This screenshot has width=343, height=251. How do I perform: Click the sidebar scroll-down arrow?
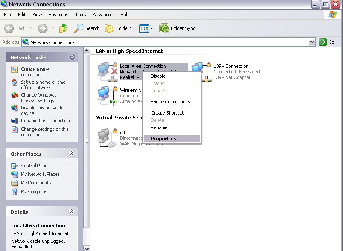87,248
